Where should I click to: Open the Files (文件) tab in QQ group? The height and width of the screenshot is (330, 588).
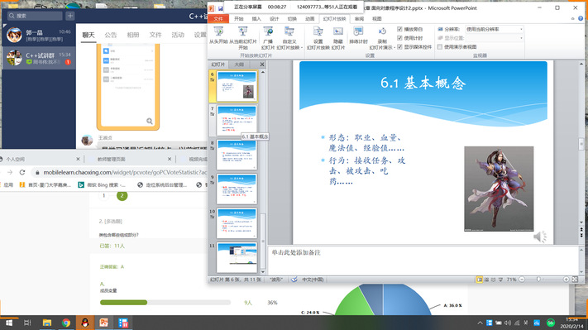(155, 35)
